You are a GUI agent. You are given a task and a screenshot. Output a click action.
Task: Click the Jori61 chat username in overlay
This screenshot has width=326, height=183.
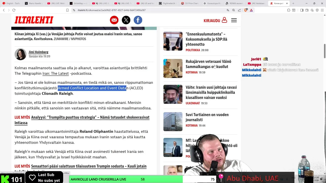coord(256,59)
